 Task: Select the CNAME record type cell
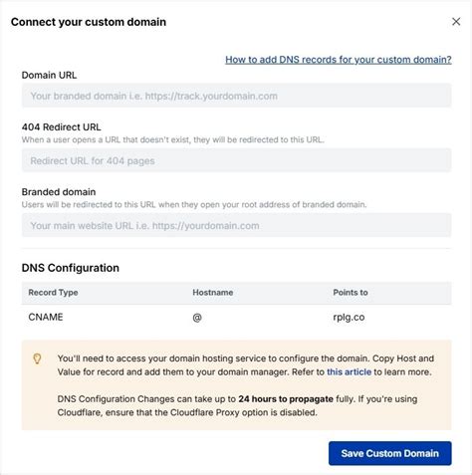coord(46,317)
